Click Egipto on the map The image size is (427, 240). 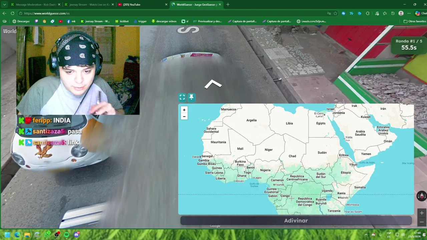point(321,123)
